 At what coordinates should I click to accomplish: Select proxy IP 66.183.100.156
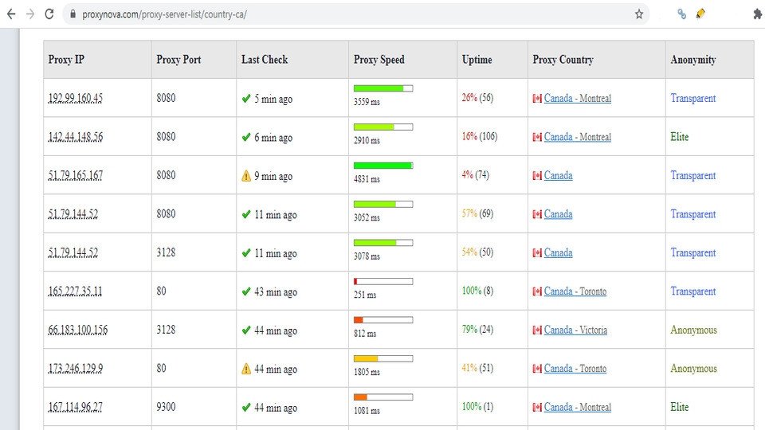click(x=77, y=330)
